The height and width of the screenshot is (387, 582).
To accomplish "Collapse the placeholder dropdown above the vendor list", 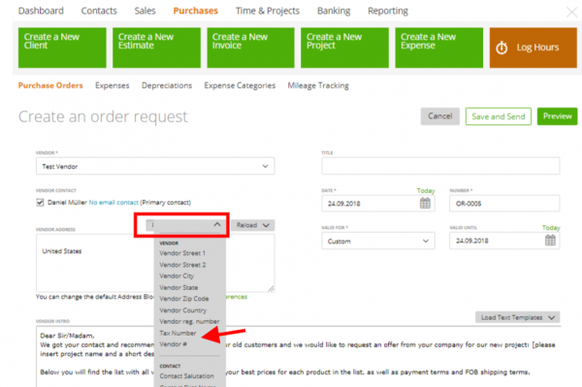I will (x=185, y=225).
